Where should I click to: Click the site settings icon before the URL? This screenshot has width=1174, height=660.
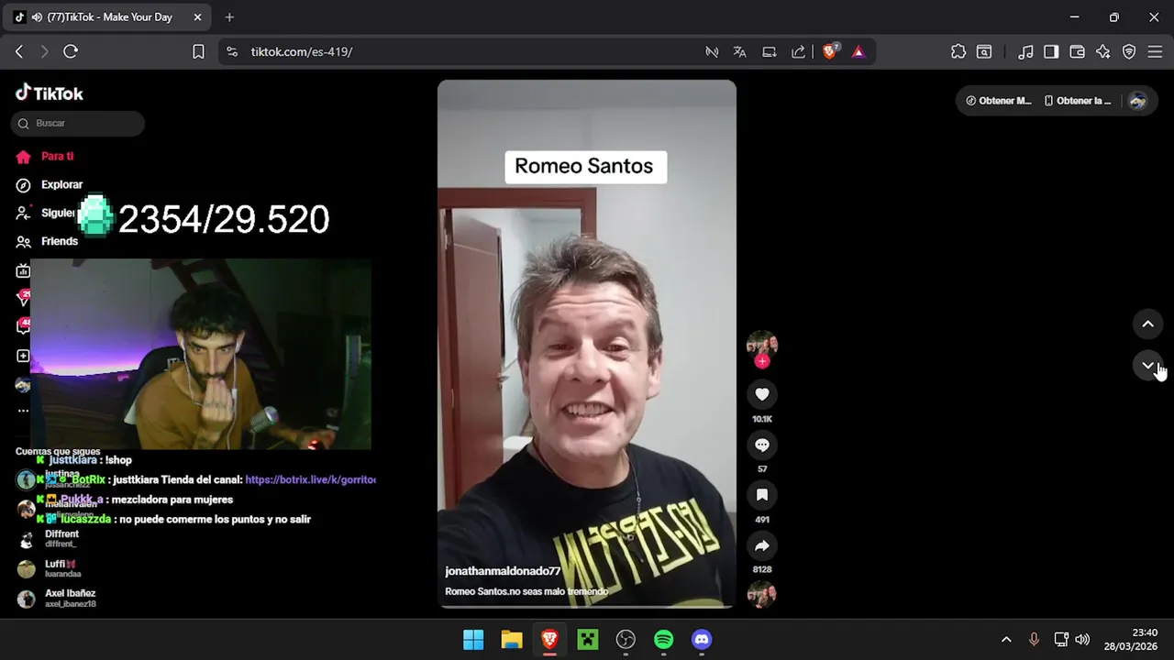[232, 51]
